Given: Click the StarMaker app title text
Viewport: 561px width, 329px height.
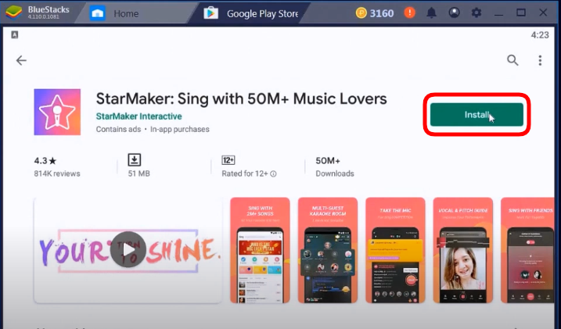Looking at the screenshot, I should tap(242, 99).
